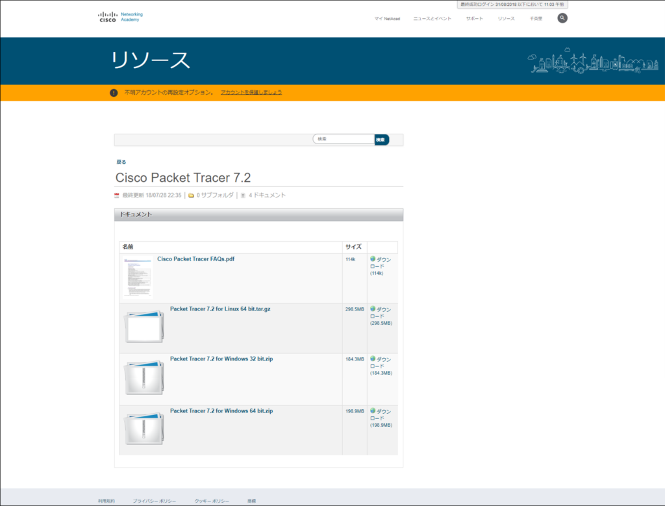The width and height of the screenshot is (665, 506).
Task: Click the 0 サブフォルダ text
Action: tap(215, 196)
